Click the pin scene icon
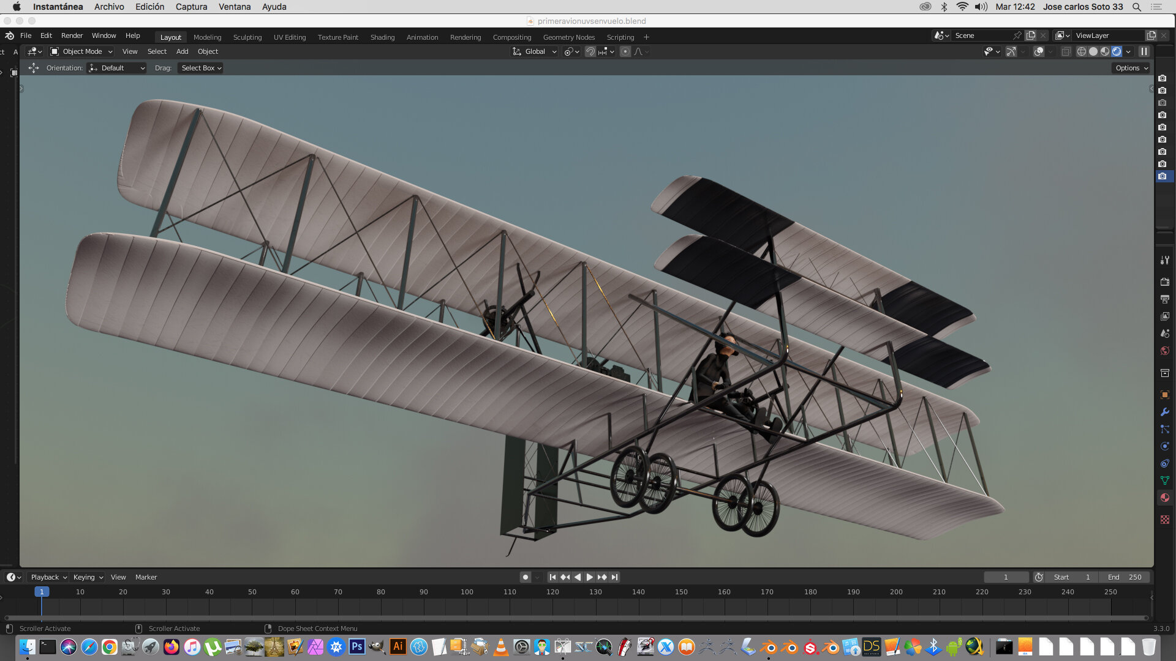This screenshot has height=661, width=1176. click(1017, 35)
